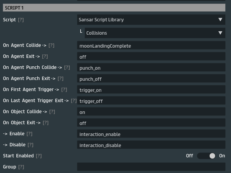Show help for Start Enabled
The width and height of the screenshot is (231, 173).
tap(38, 156)
